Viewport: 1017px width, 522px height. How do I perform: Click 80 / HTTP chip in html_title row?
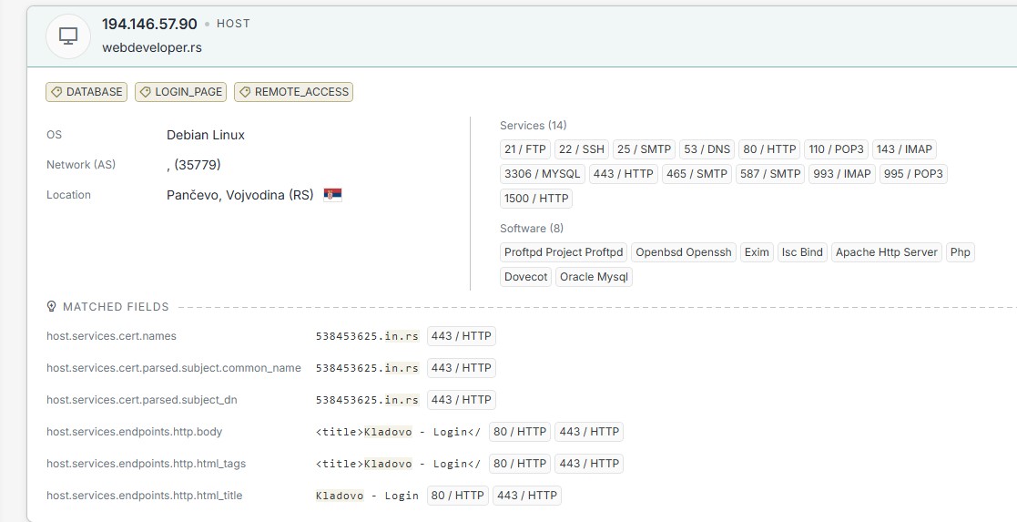coord(458,496)
